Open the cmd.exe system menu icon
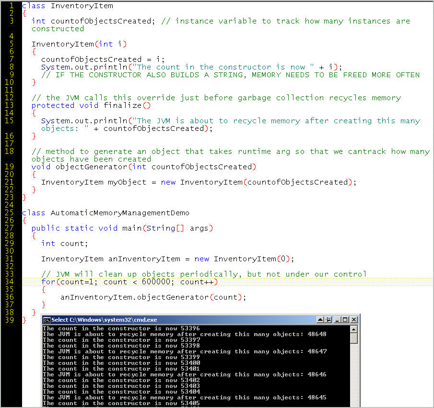Image resolution: width=434 pixels, height=408 pixels. [47, 320]
